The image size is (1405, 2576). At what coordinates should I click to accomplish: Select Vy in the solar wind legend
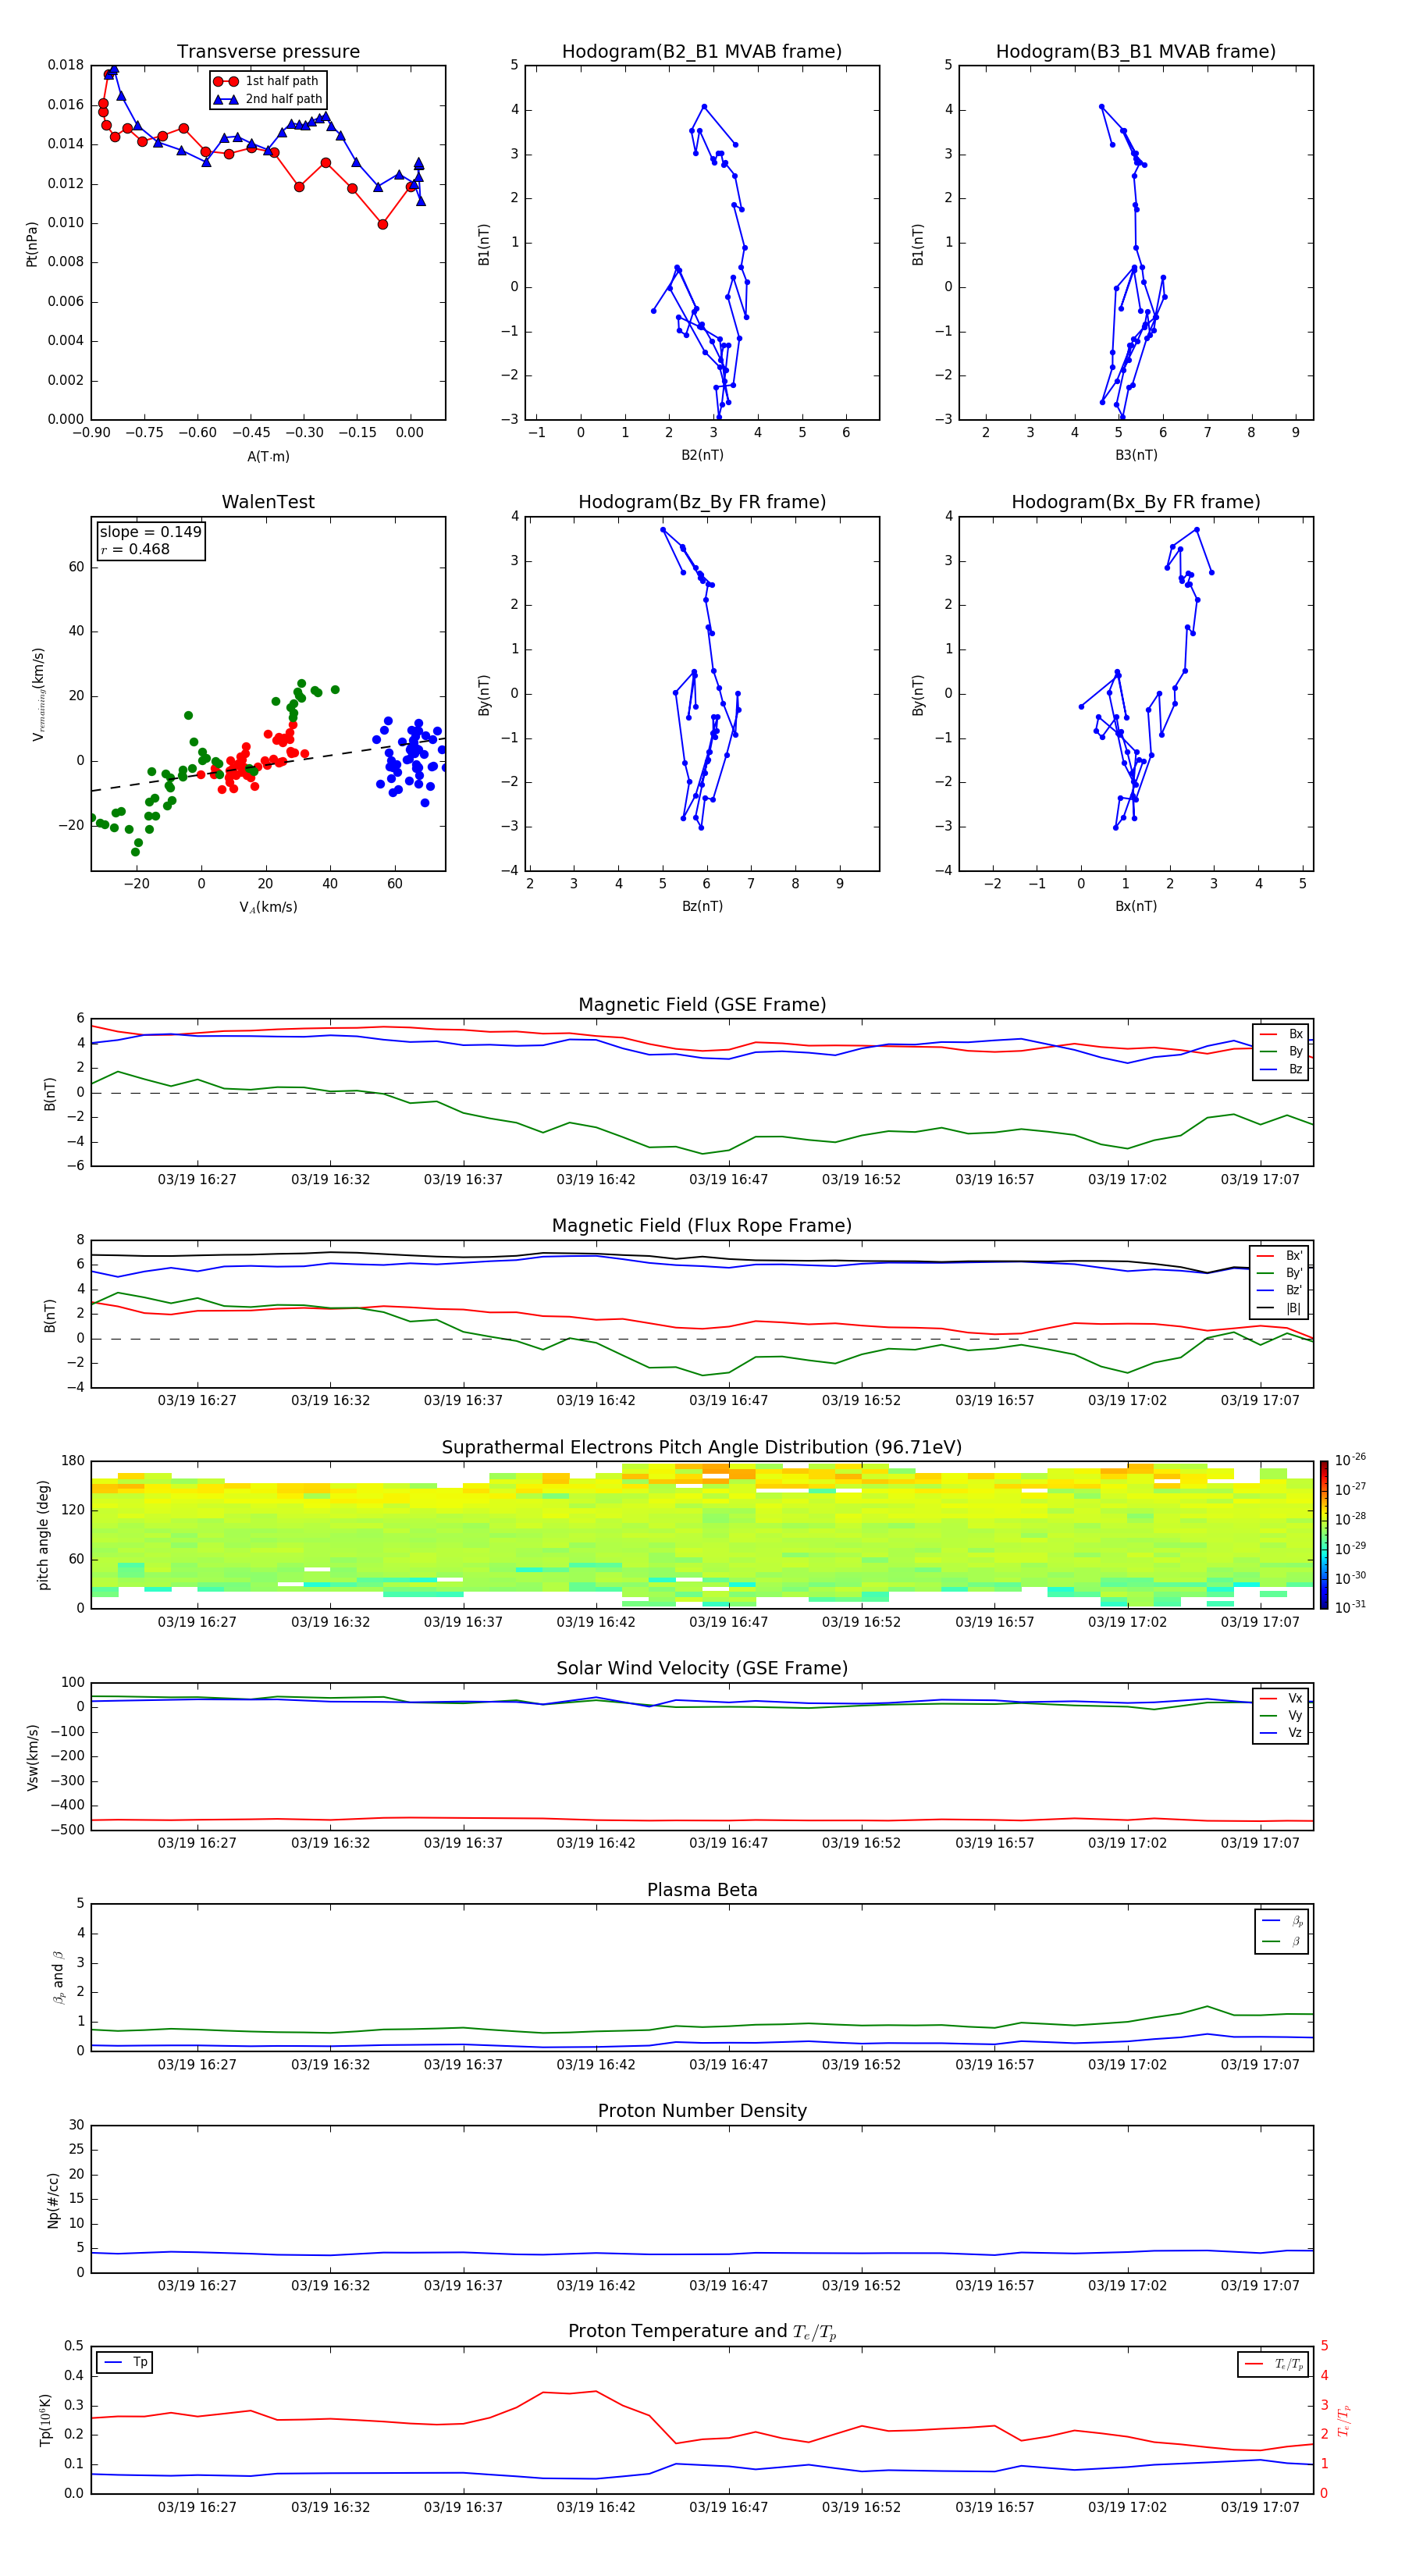click(1281, 1715)
